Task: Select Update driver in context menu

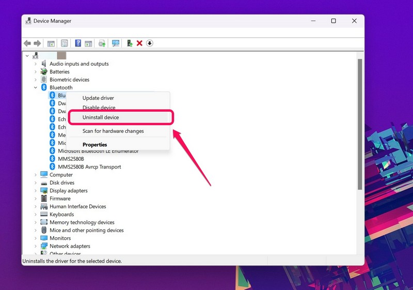Action: (98, 98)
